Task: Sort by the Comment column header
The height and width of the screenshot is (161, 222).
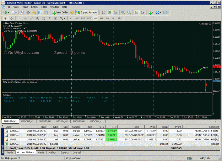Action: [x=201, y=127]
